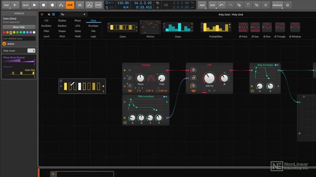Select the Data module category
The image size is (316, 177).
pos(93,21)
